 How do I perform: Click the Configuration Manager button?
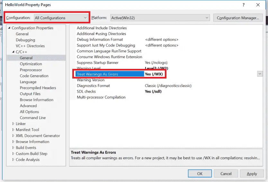coord(238,18)
